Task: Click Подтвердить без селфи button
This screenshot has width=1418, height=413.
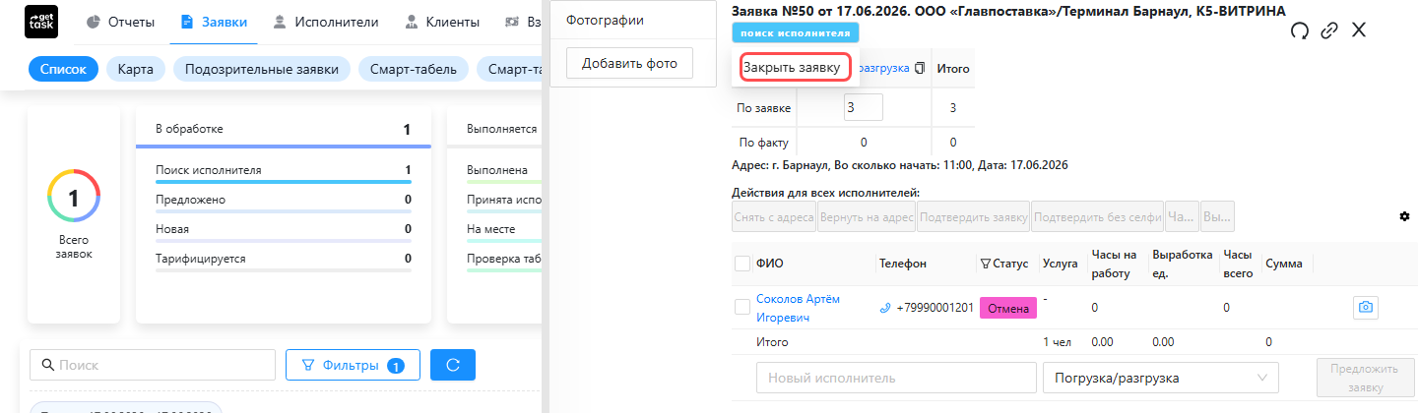Action: tap(1097, 215)
